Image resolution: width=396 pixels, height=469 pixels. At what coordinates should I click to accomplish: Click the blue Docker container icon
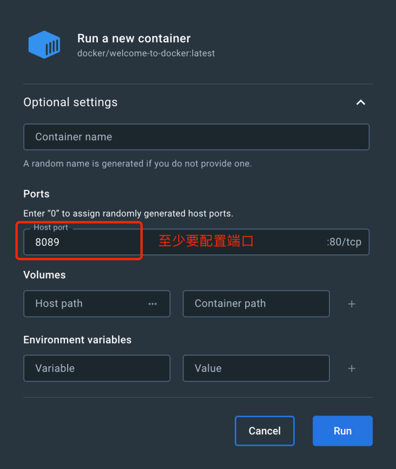pyautogui.click(x=44, y=45)
